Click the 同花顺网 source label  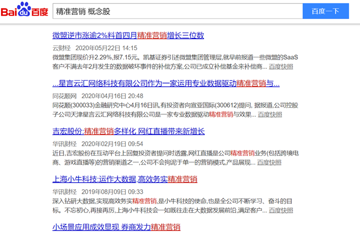[x=64, y=96]
